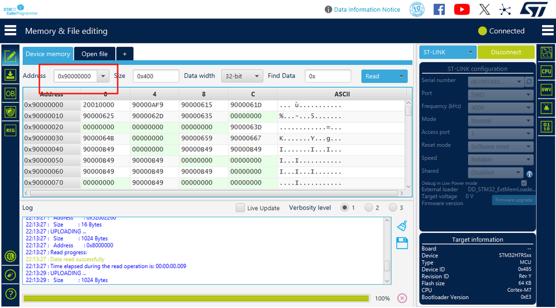Open the Facebook page icon
556x308 pixels.
click(x=439, y=9)
